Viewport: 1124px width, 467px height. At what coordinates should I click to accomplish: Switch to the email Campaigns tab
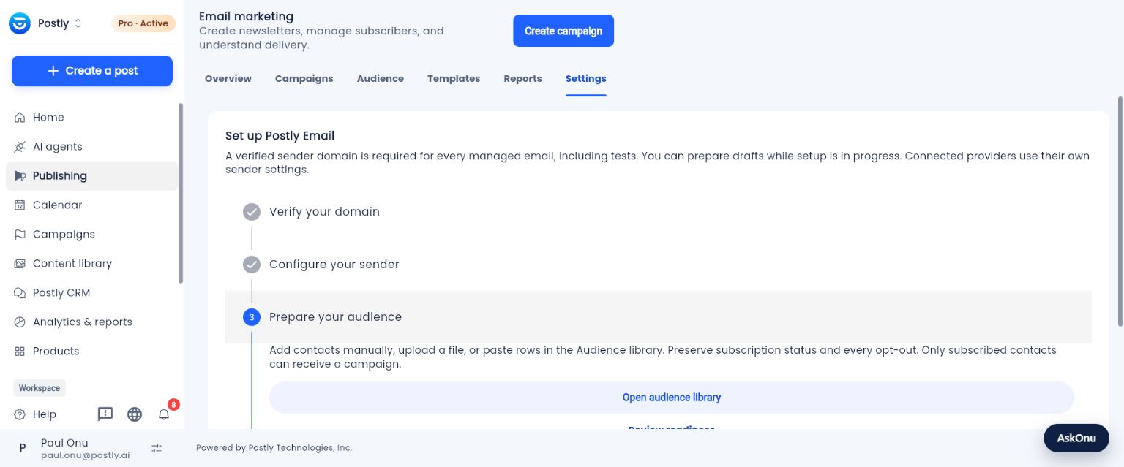pos(304,79)
